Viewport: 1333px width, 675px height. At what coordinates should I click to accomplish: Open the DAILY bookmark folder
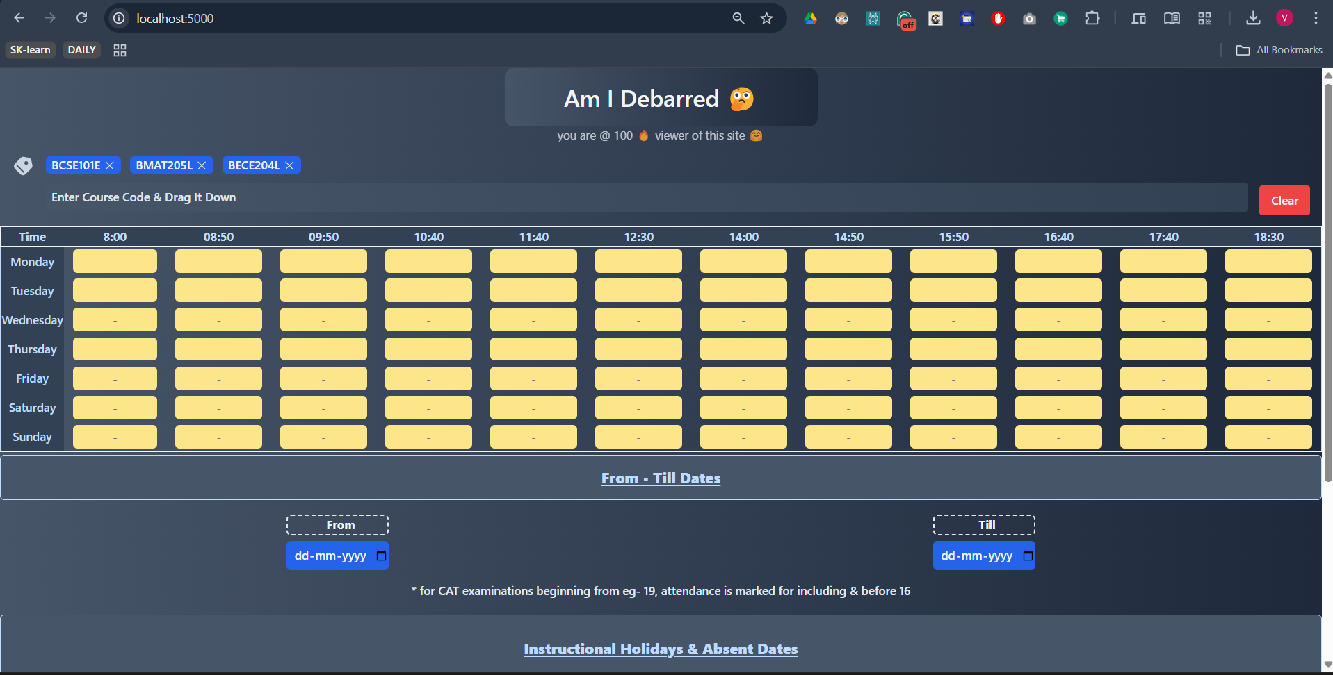pos(81,50)
